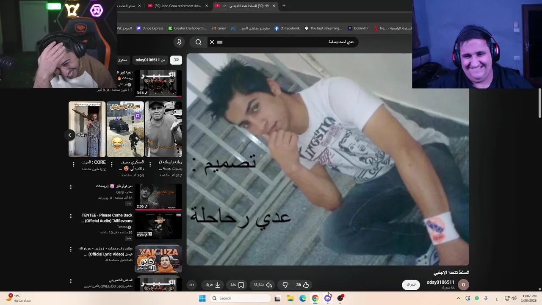
Task: Click the voice search microphone icon
Action: (179, 42)
